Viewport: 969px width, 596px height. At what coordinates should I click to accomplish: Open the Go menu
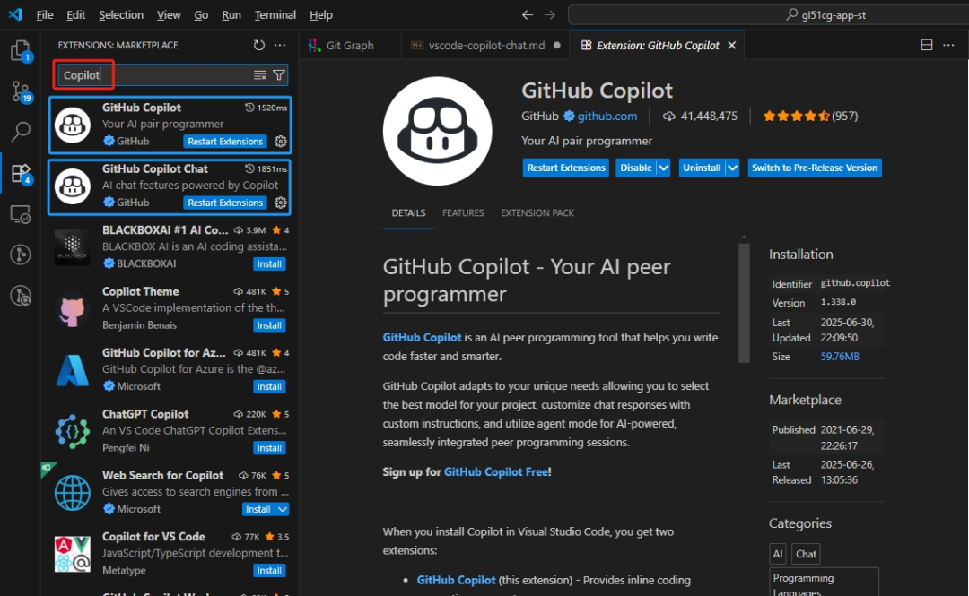[x=202, y=15]
